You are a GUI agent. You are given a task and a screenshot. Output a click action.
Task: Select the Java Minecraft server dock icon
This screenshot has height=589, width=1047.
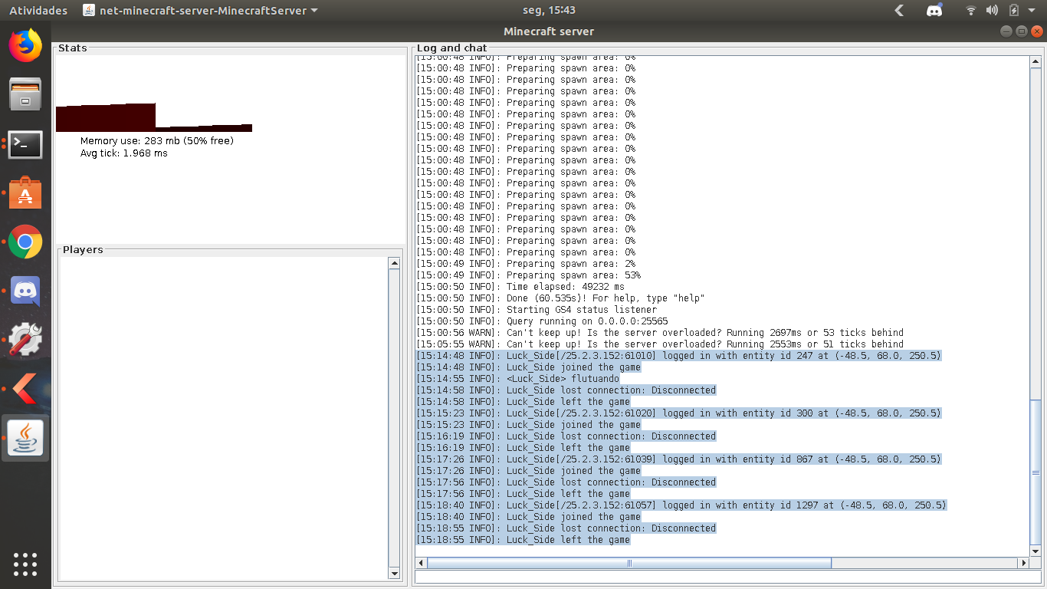[x=25, y=439]
